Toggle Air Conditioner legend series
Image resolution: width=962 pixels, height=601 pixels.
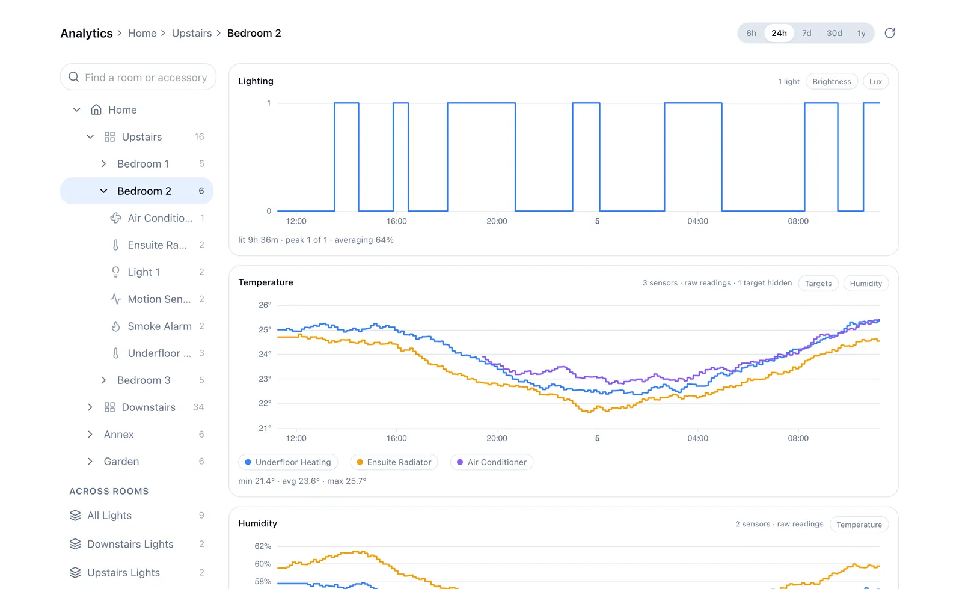click(491, 462)
